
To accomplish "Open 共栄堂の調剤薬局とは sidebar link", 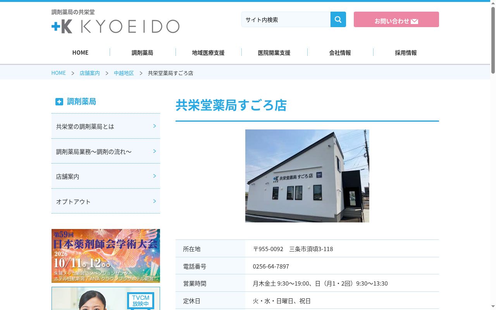I will pos(106,126).
